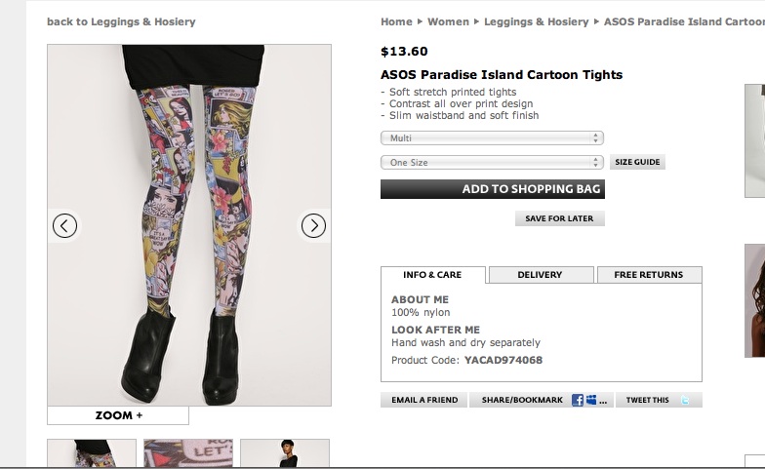Open the color dropdown showing Multi
Screen dimensions: 765x469
tap(492, 138)
